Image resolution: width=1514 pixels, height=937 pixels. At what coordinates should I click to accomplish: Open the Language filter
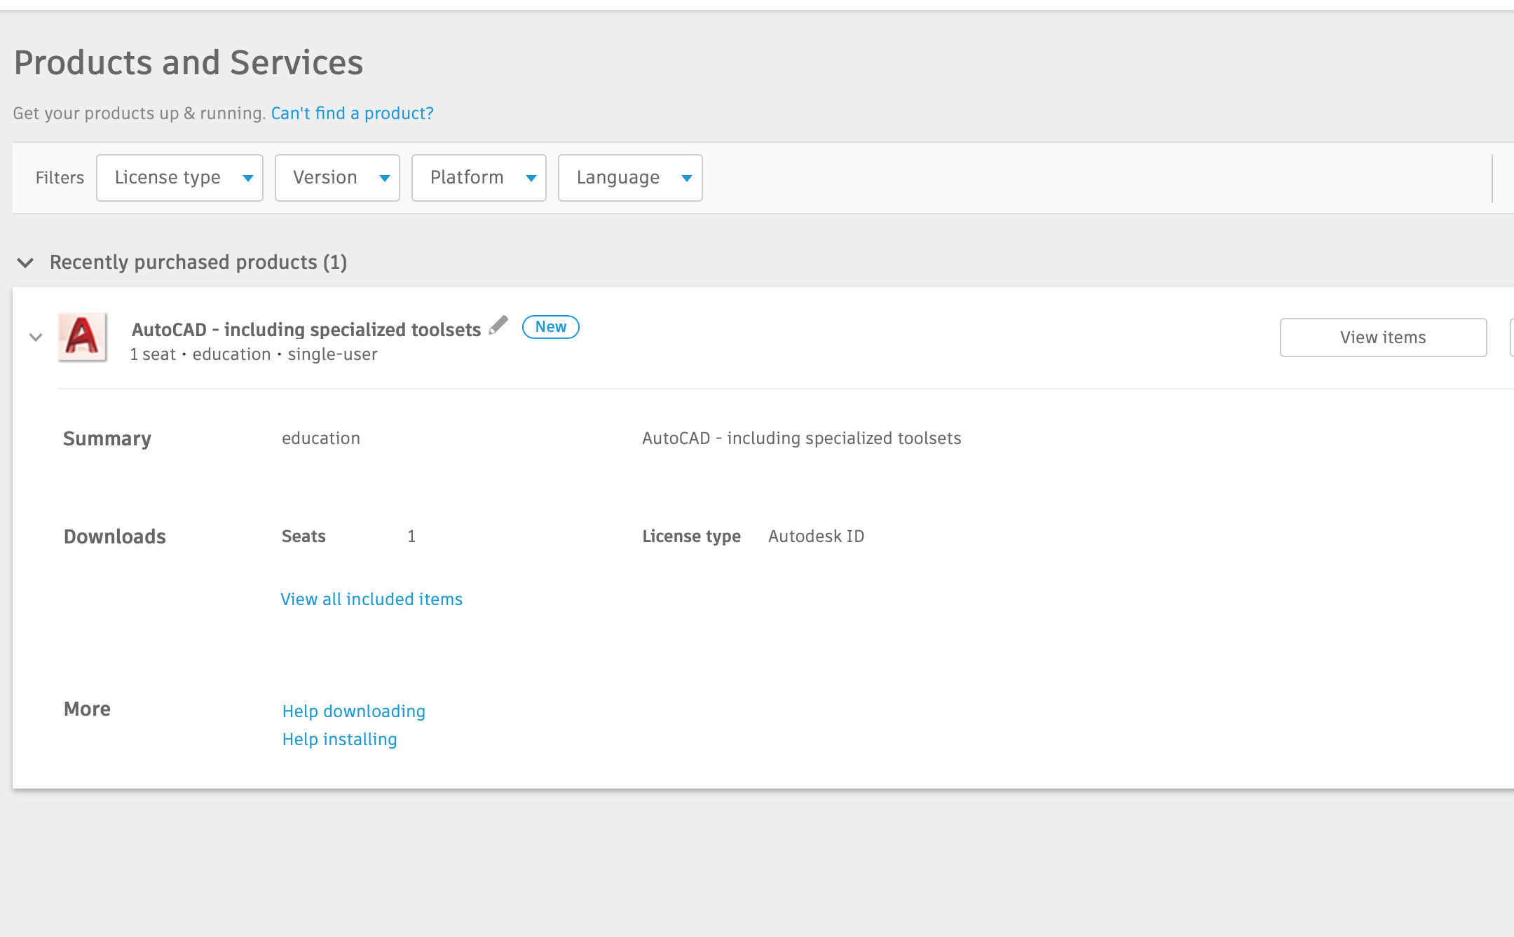(x=629, y=177)
